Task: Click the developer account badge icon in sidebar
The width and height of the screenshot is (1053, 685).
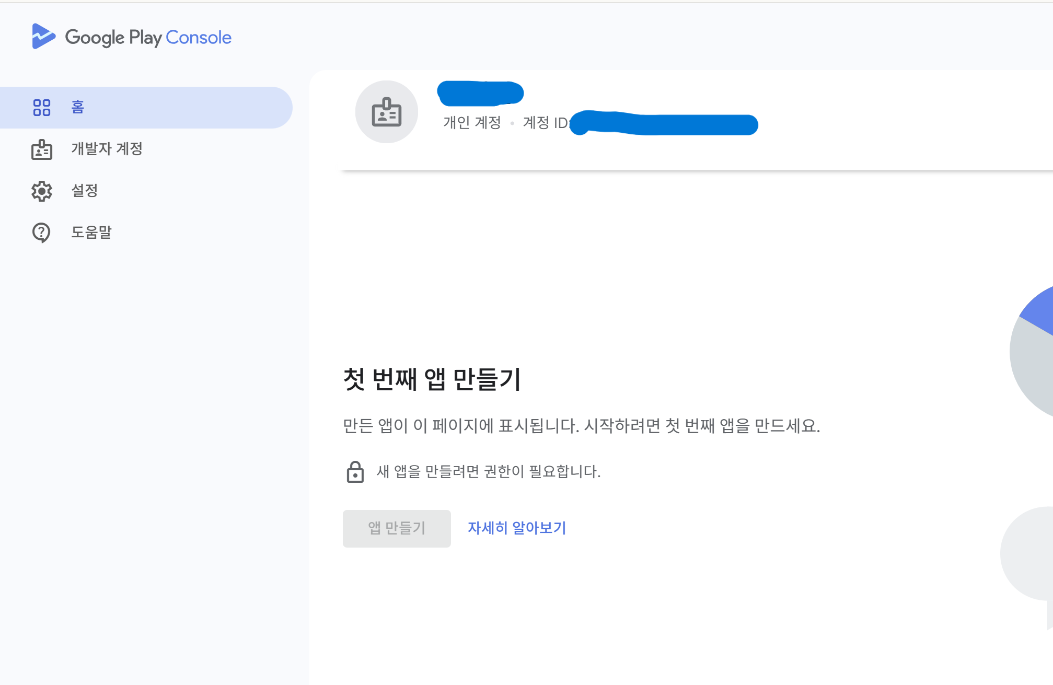Action: click(42, 149)
